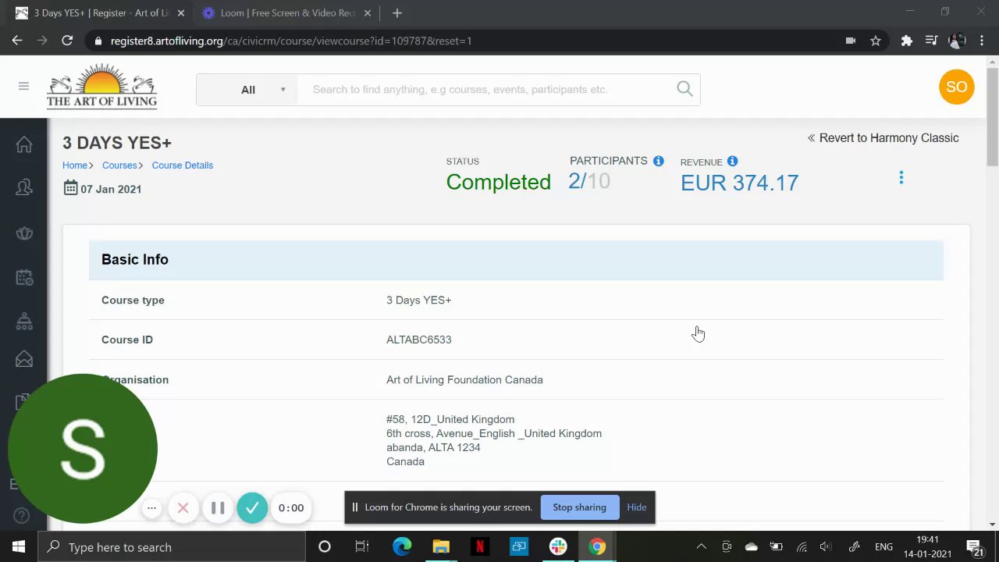Click Revert to Harmony Classic link

883,138
